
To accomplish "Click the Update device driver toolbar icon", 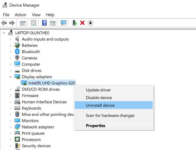I will [x=74, y=23].
